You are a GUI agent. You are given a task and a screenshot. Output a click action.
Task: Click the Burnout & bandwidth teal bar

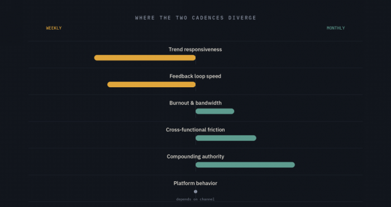(215, 111)
